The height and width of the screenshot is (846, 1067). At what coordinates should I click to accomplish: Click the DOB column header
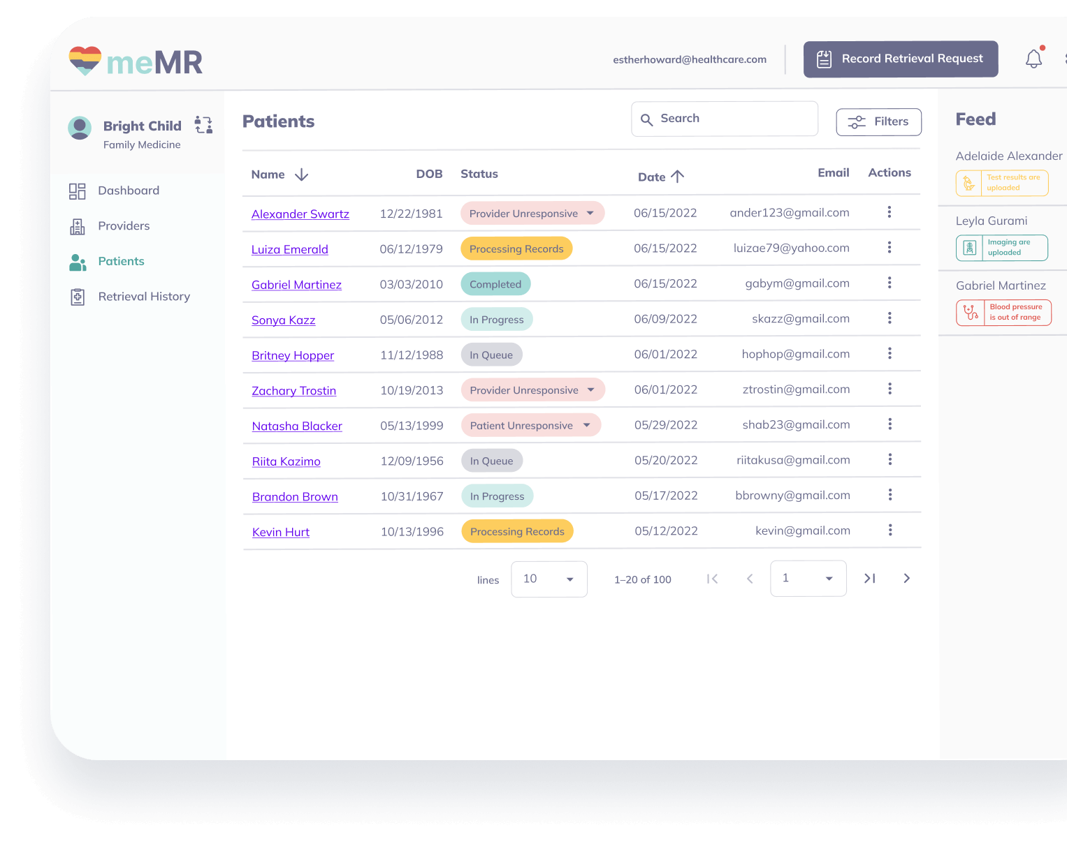[430, 174]
